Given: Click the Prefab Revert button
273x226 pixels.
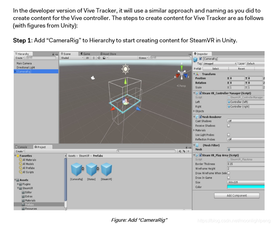Looking at the screenshot, I should [x=242, y=69].
